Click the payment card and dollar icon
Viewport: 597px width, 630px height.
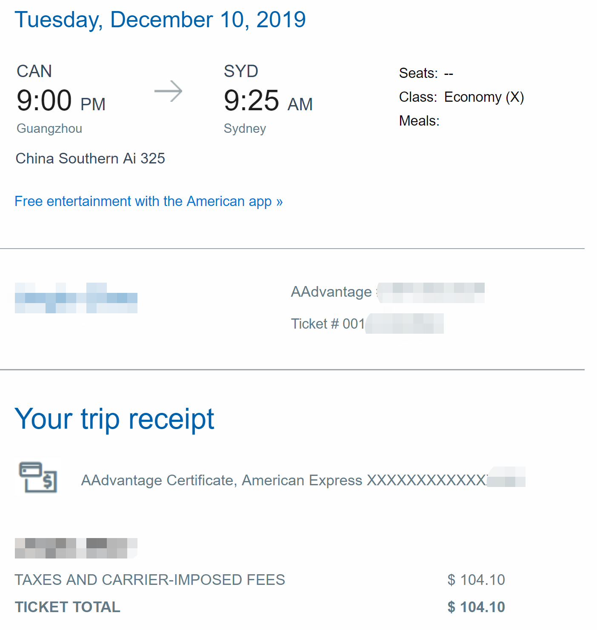(x=38, y=478)
